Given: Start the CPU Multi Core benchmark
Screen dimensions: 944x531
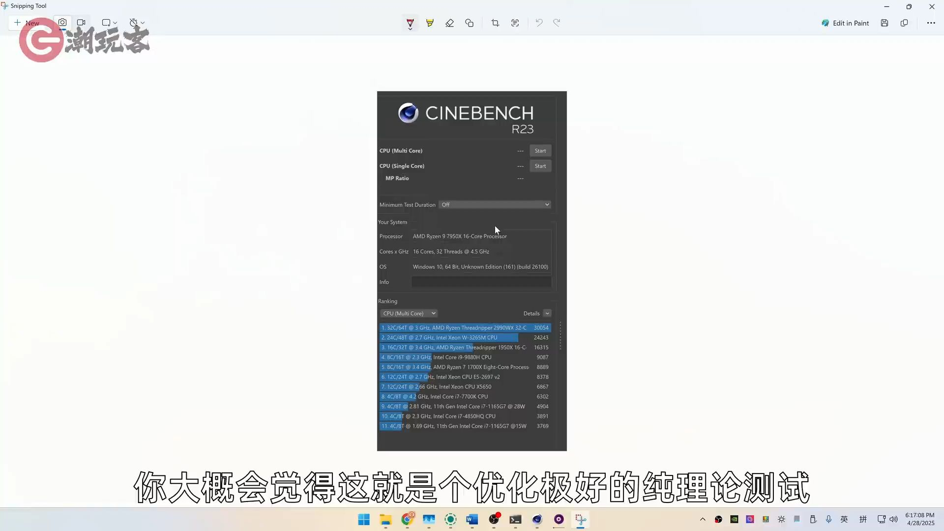Looking at the screenshot, I should [540, 150].
